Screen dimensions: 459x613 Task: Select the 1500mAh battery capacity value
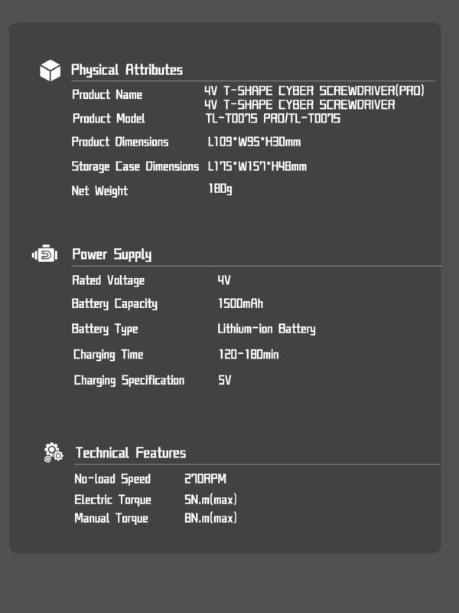(241, 304)
